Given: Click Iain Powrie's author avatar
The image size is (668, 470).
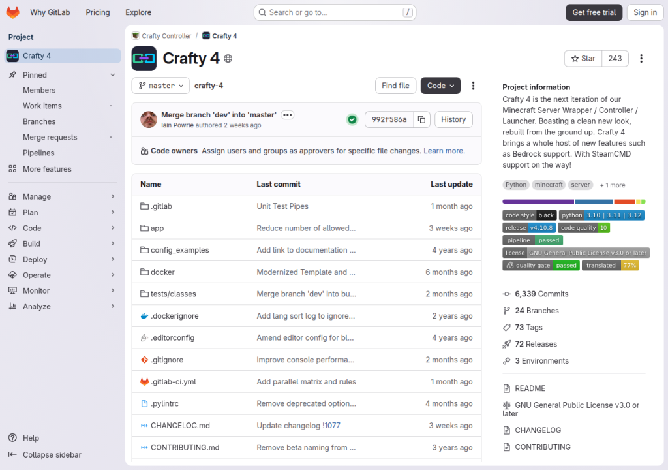Looking at the screenshot, I should click(x=149, y=120).
